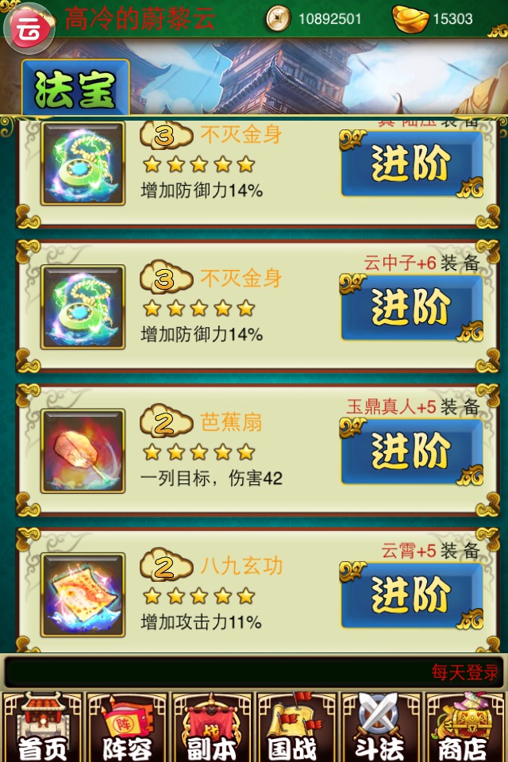Viewport: 508px width, 762px height.
Task: Select the 八九玄功 scroll item icon
Action: [x=83, y=595]
